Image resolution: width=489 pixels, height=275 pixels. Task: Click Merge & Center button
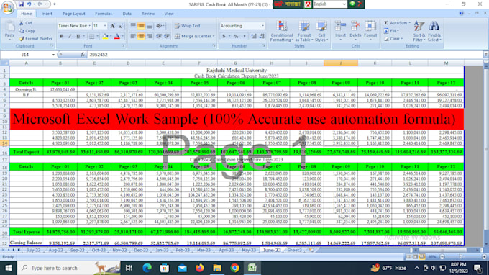tap(193, 36)
